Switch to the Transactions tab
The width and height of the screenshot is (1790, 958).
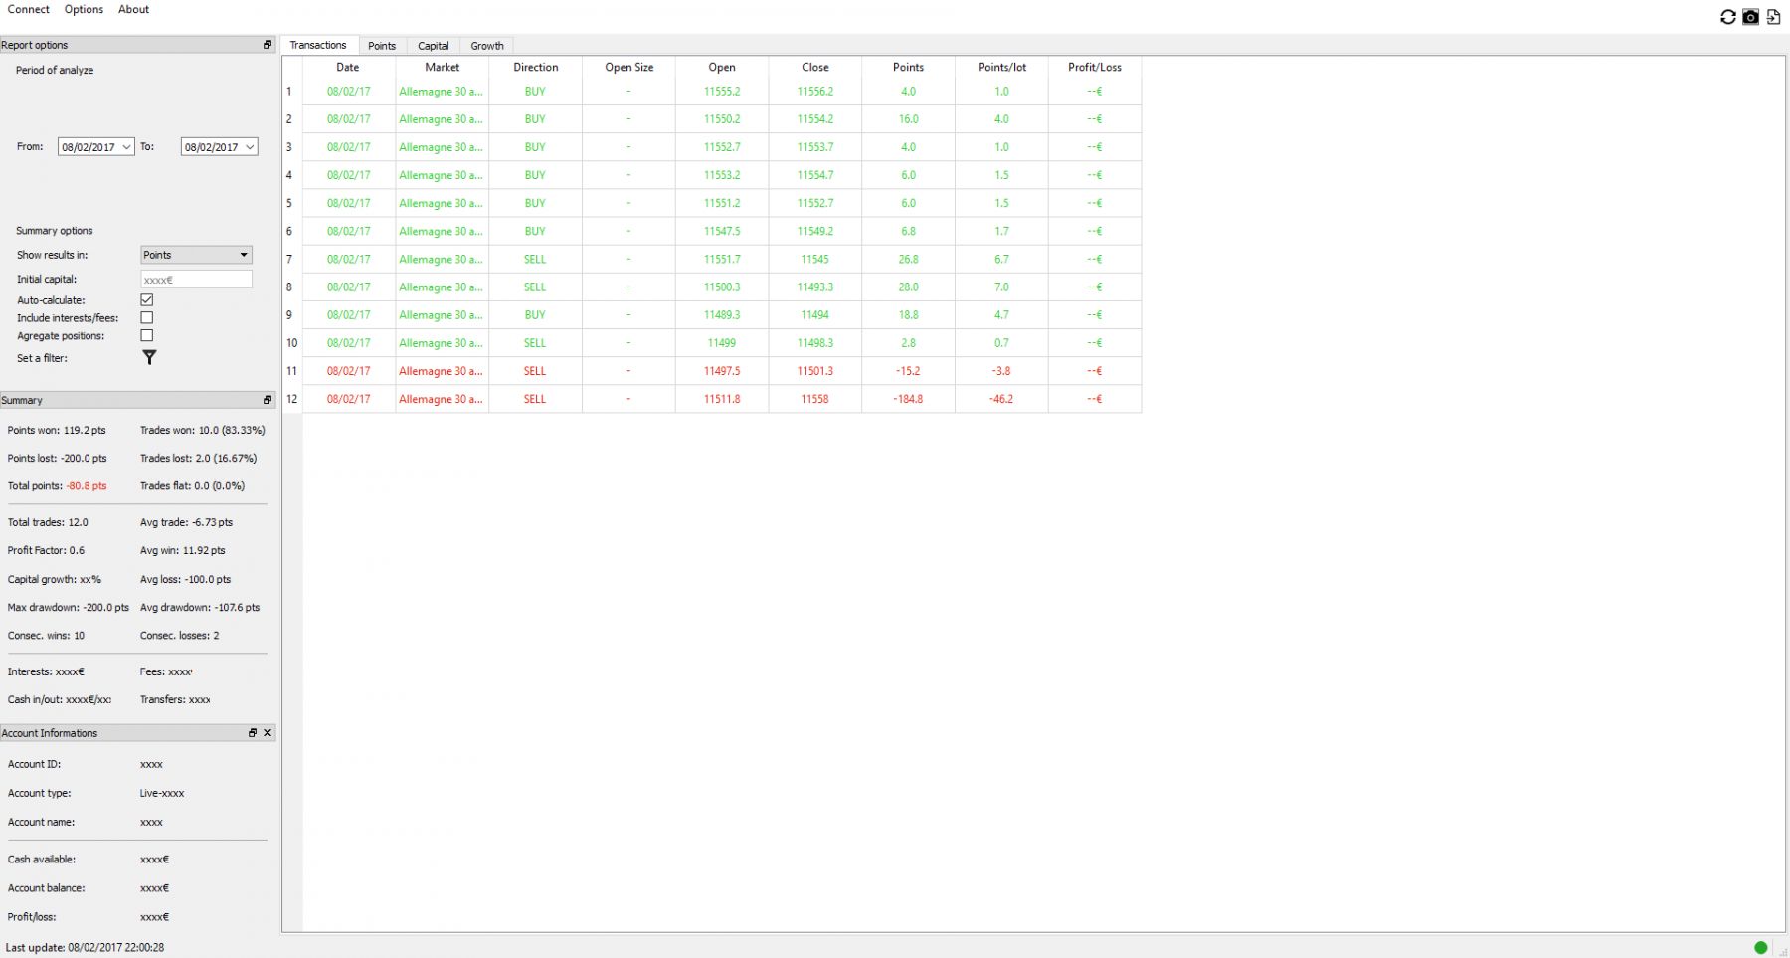[x=318, y=45]
